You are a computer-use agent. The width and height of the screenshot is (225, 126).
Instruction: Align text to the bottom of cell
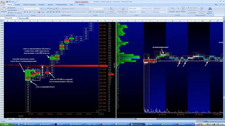53,8
